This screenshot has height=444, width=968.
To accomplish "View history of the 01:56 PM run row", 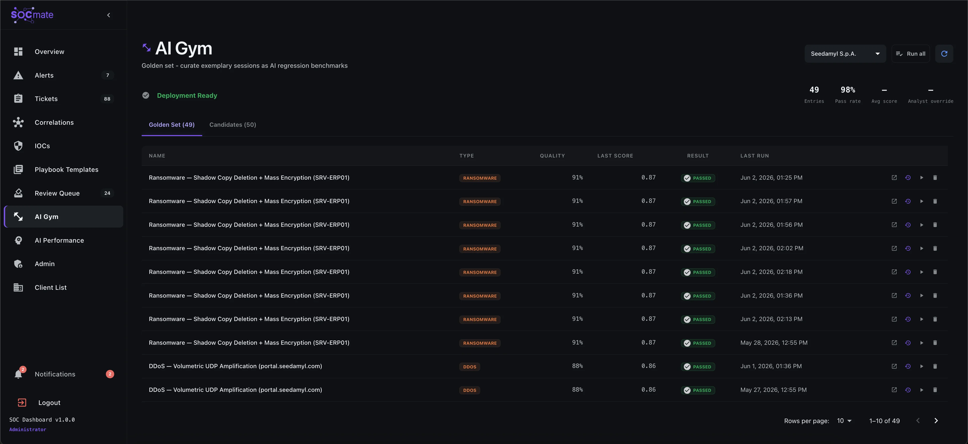I will tap(908, 225).
